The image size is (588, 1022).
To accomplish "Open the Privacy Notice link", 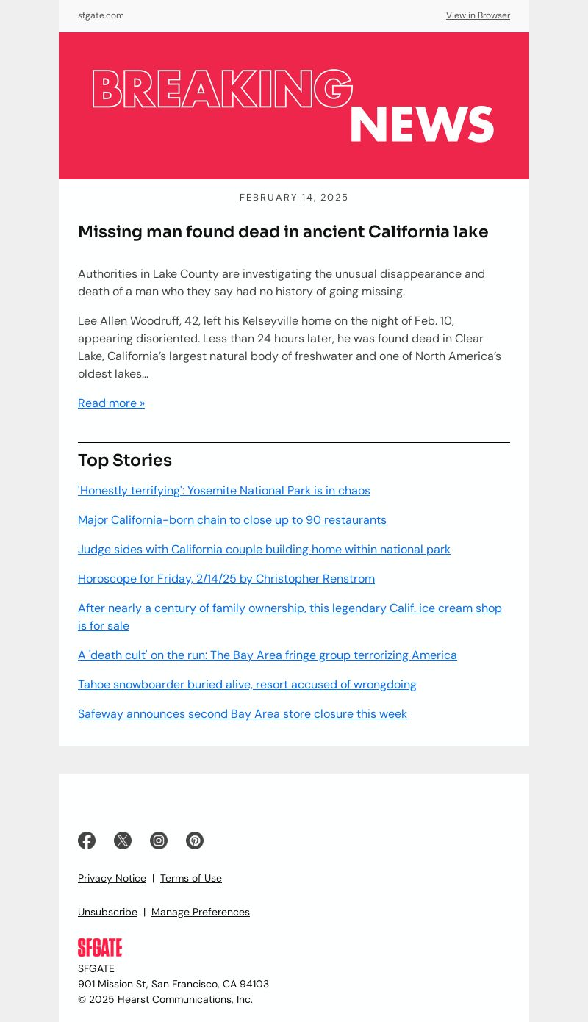I will (x=112, y=878).
